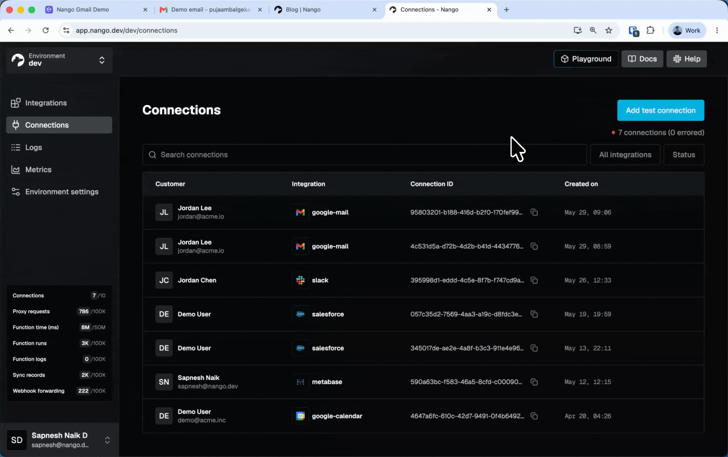Copy the metabase connection ID 590a63bc
Screen dimensions: 728x457
pos(534,382)
